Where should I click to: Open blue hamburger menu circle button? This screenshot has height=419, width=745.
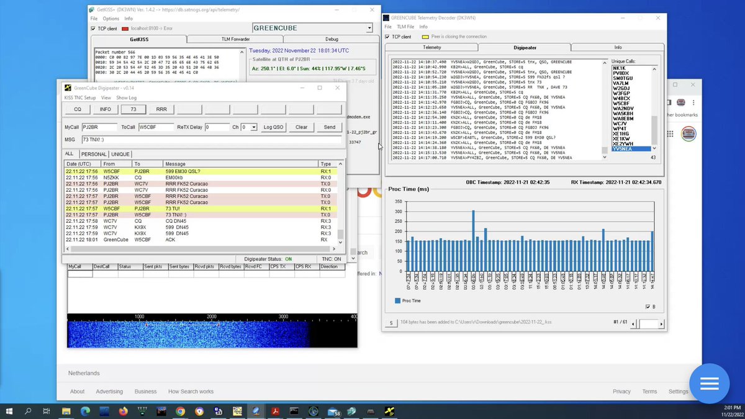pyautogui.click(x=710, y=382)
